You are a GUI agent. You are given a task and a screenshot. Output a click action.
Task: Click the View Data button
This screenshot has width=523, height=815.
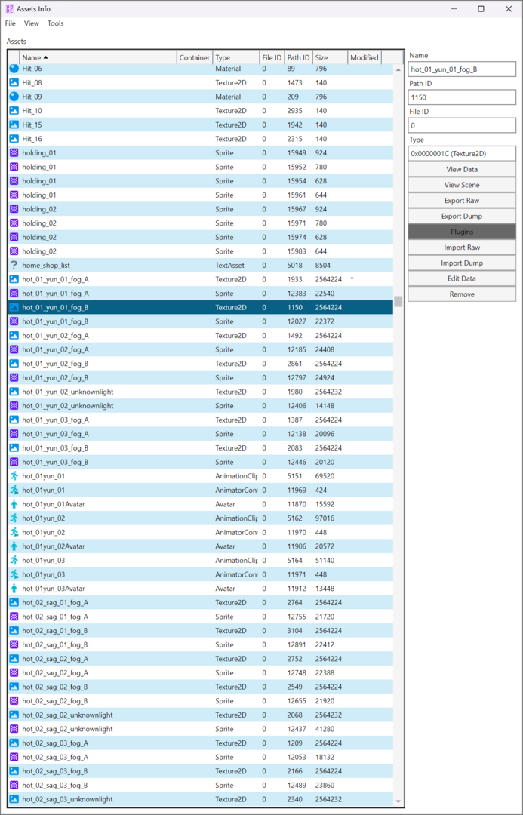tap(462, 170)
